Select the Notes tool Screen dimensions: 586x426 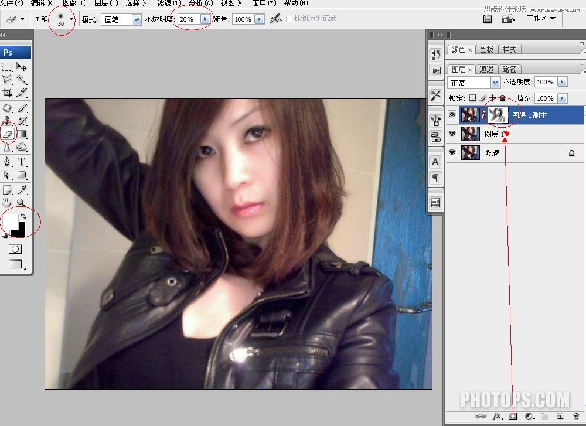(x=7, y=190)
